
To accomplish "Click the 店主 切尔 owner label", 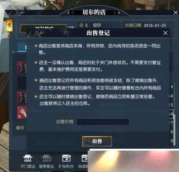I will [90, 25].
